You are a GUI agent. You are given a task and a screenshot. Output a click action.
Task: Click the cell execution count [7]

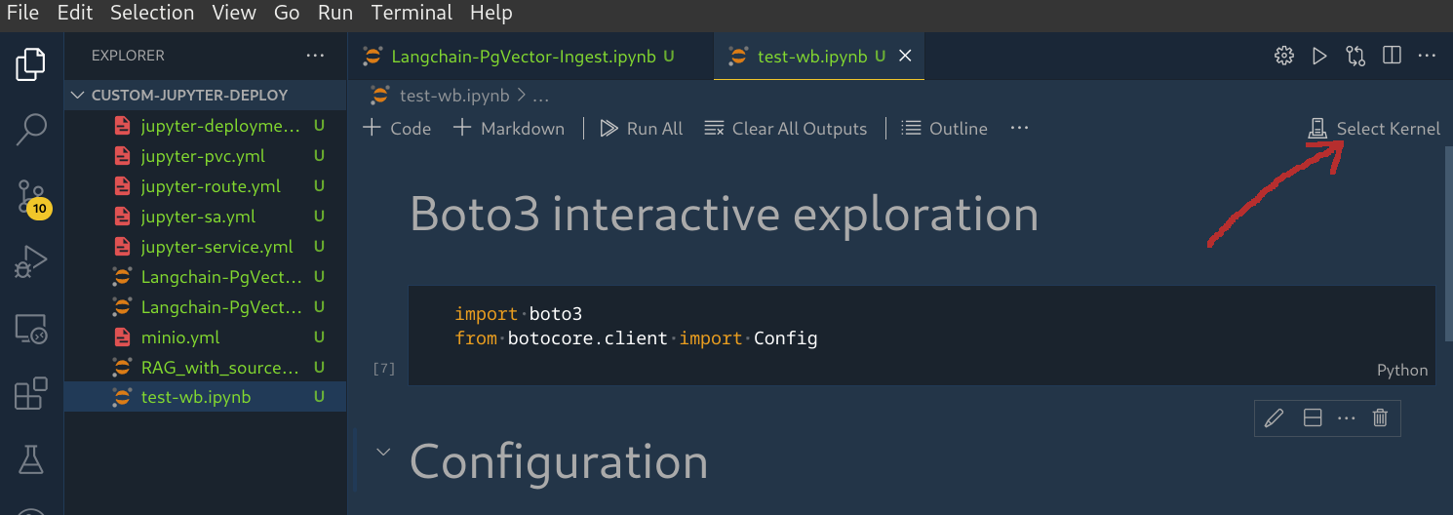384,369
